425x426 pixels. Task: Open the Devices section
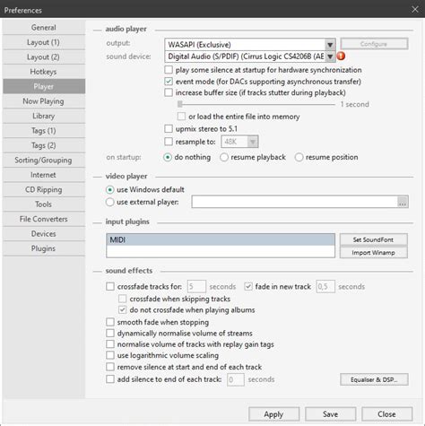click(44, 234)
